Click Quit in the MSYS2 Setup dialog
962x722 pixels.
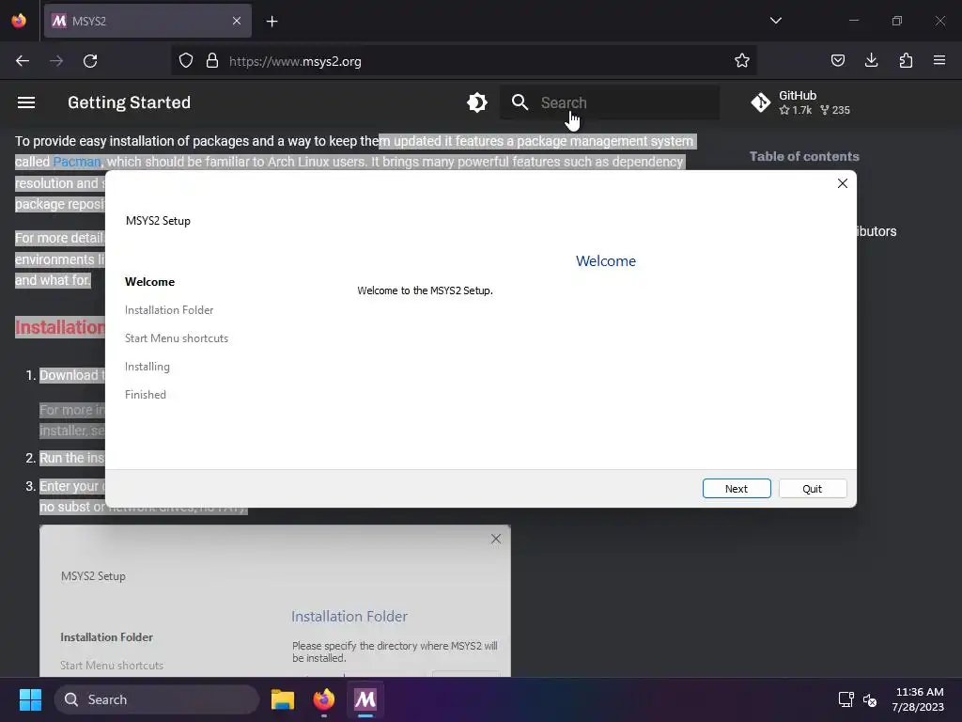[813, 489]
